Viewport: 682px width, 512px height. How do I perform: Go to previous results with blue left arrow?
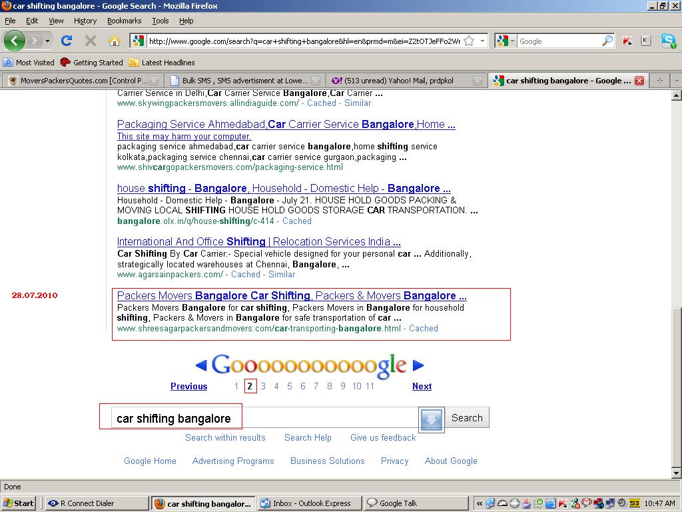(201, 365)
